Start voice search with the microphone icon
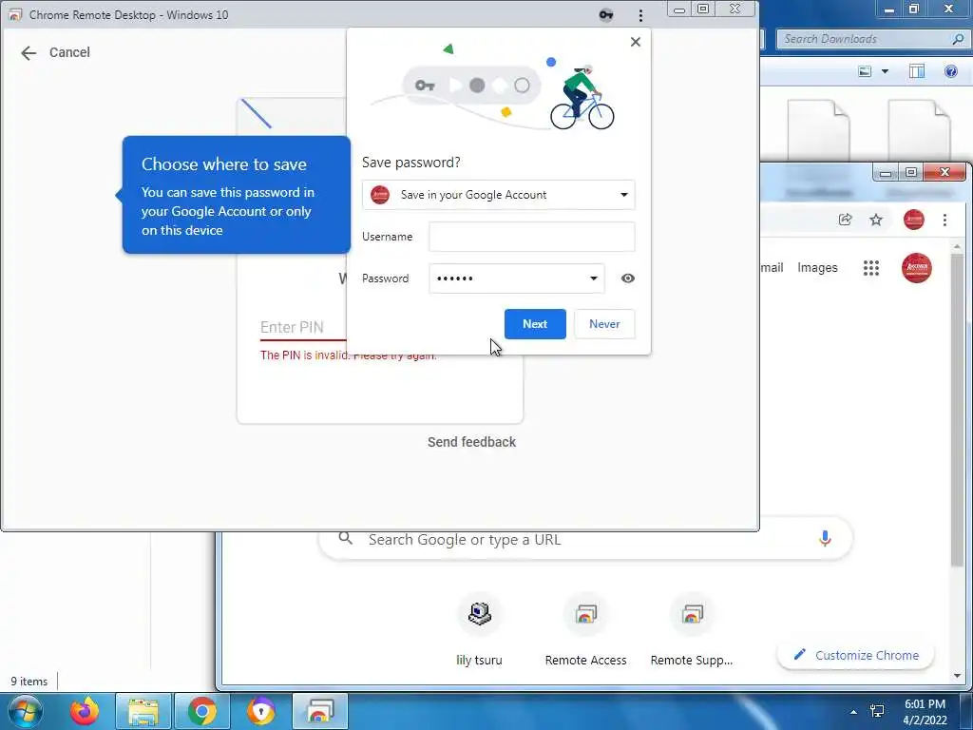Viewport: 973px width, 730px height. (824, 538)
